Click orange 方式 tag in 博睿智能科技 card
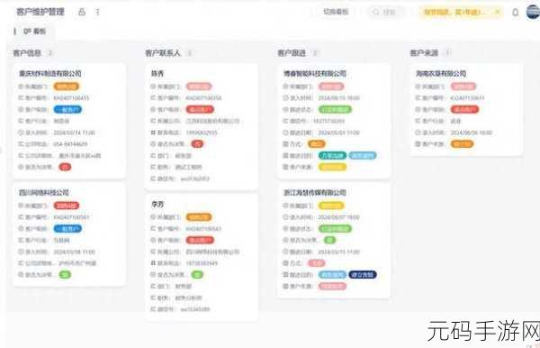 (x=316, y=144)
